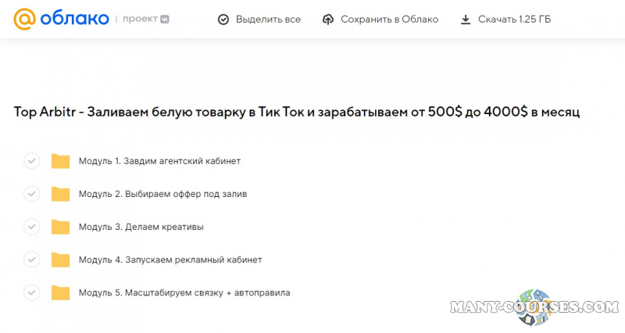Open Модуль 2. Выбираем оффер под залив
625x333 pixels.
[168, 194]
